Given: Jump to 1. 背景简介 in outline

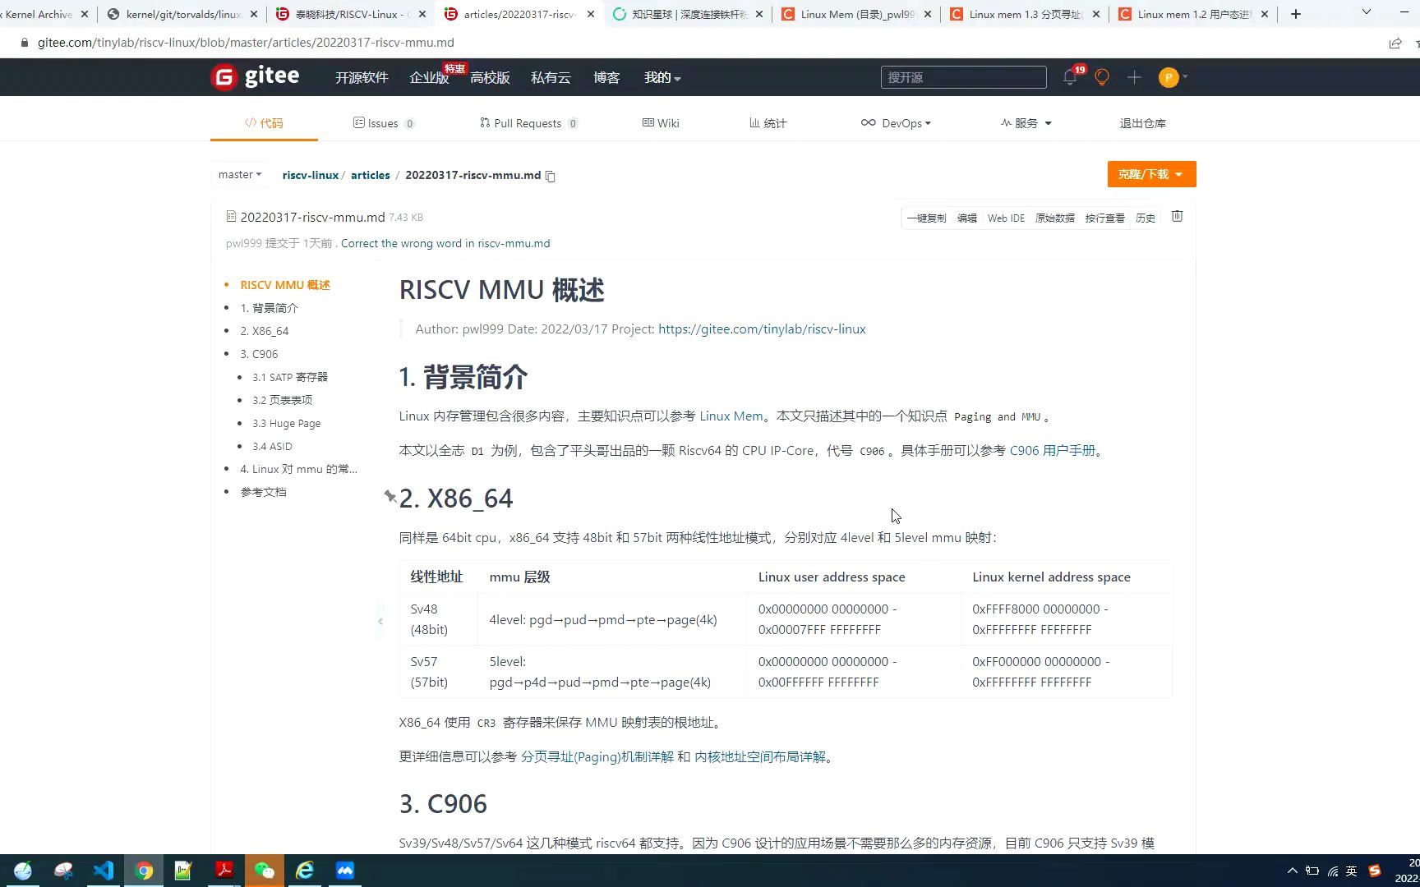Looking at the screenshot, I should pyautogui.click(x=269, y=308).
